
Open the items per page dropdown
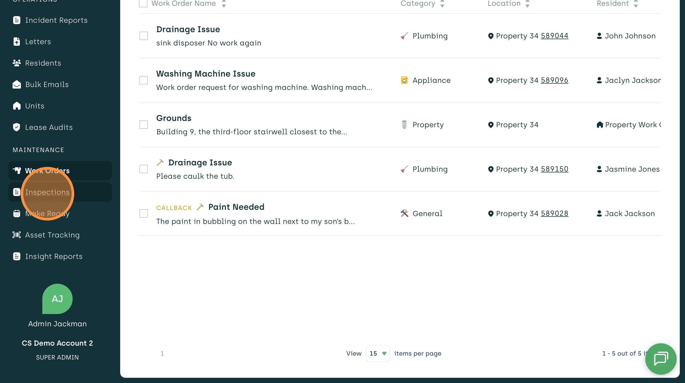pyautogui.click(x=378, y=353)
